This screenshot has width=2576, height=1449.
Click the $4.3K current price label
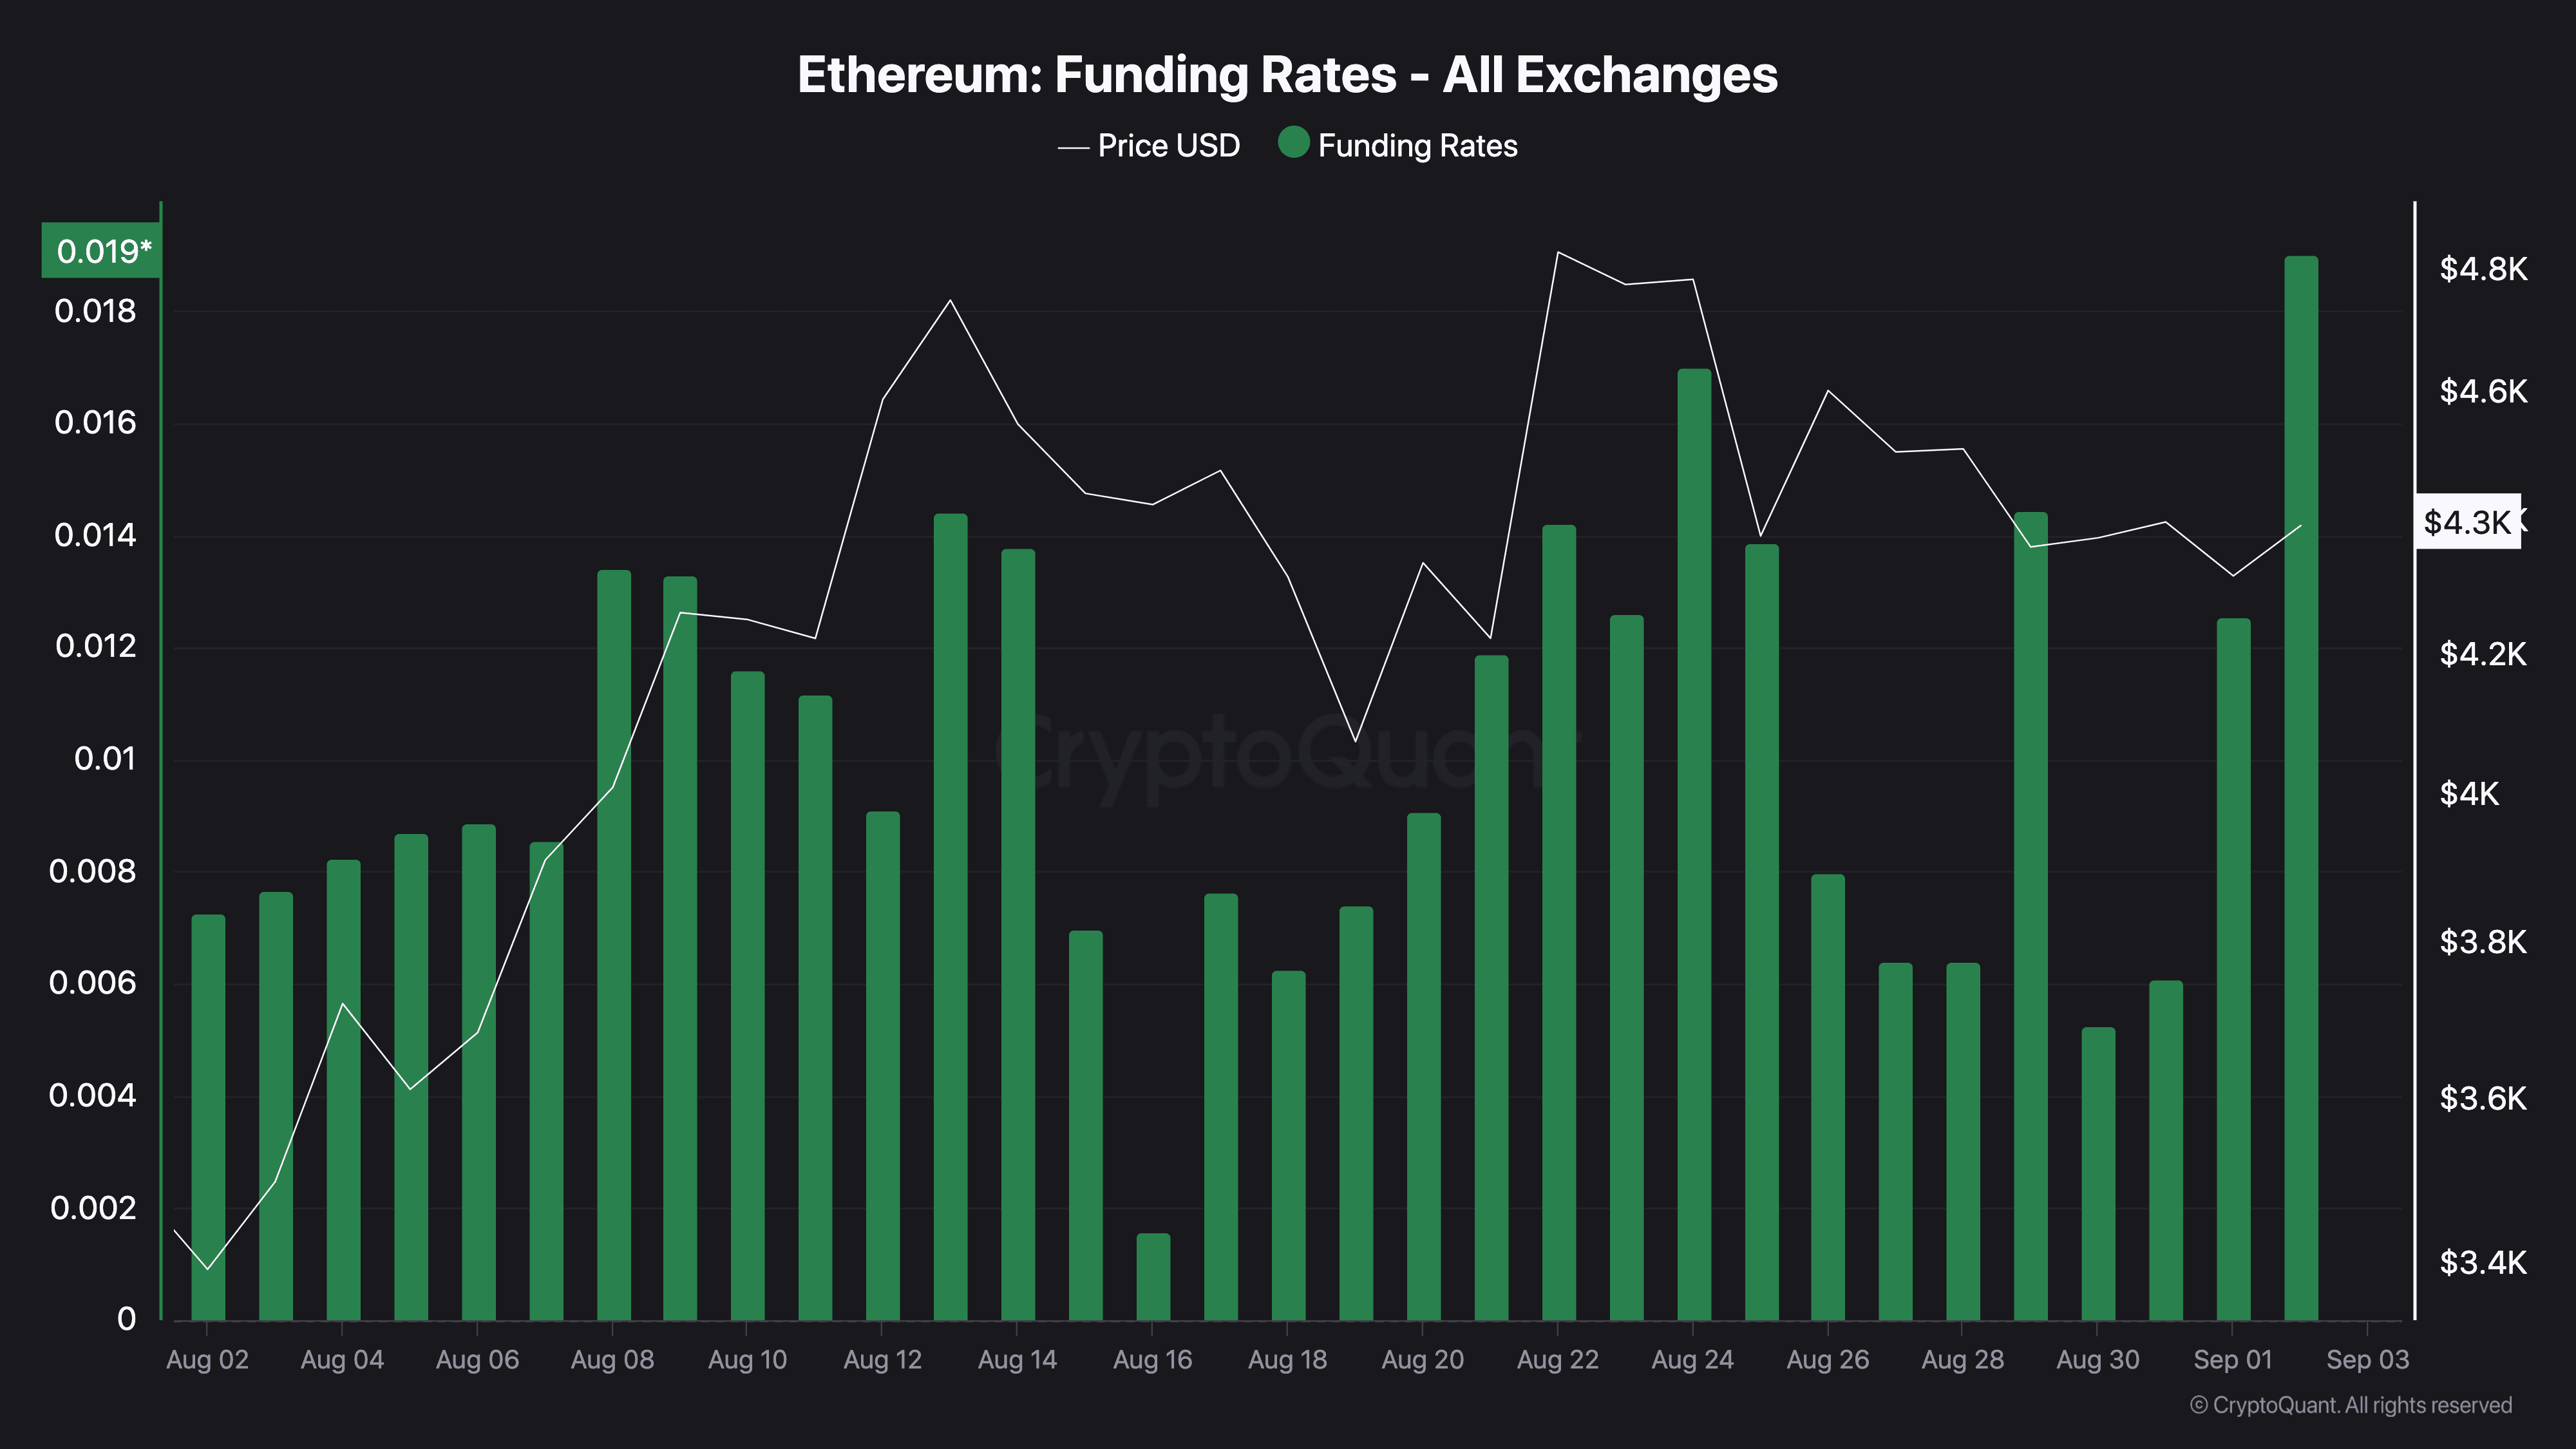pos(2467,521)
